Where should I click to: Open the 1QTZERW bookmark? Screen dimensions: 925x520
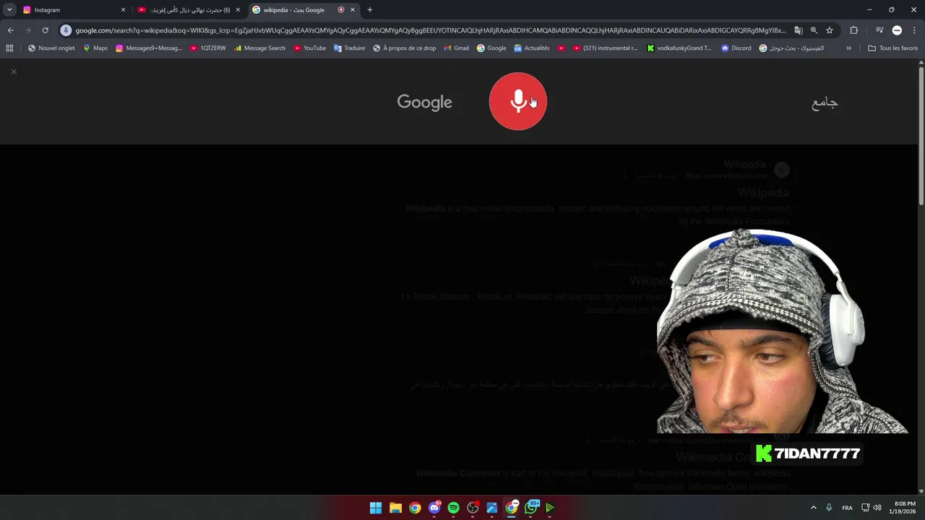pyautogui.click(x=208, y=48)
